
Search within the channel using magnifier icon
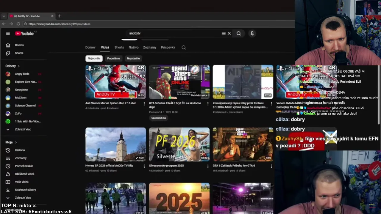pos(184,48)
